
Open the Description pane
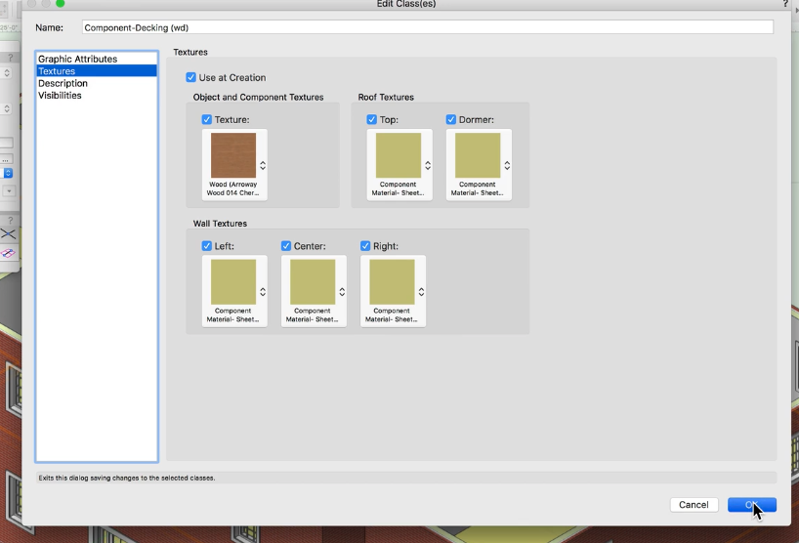point(63,84)
